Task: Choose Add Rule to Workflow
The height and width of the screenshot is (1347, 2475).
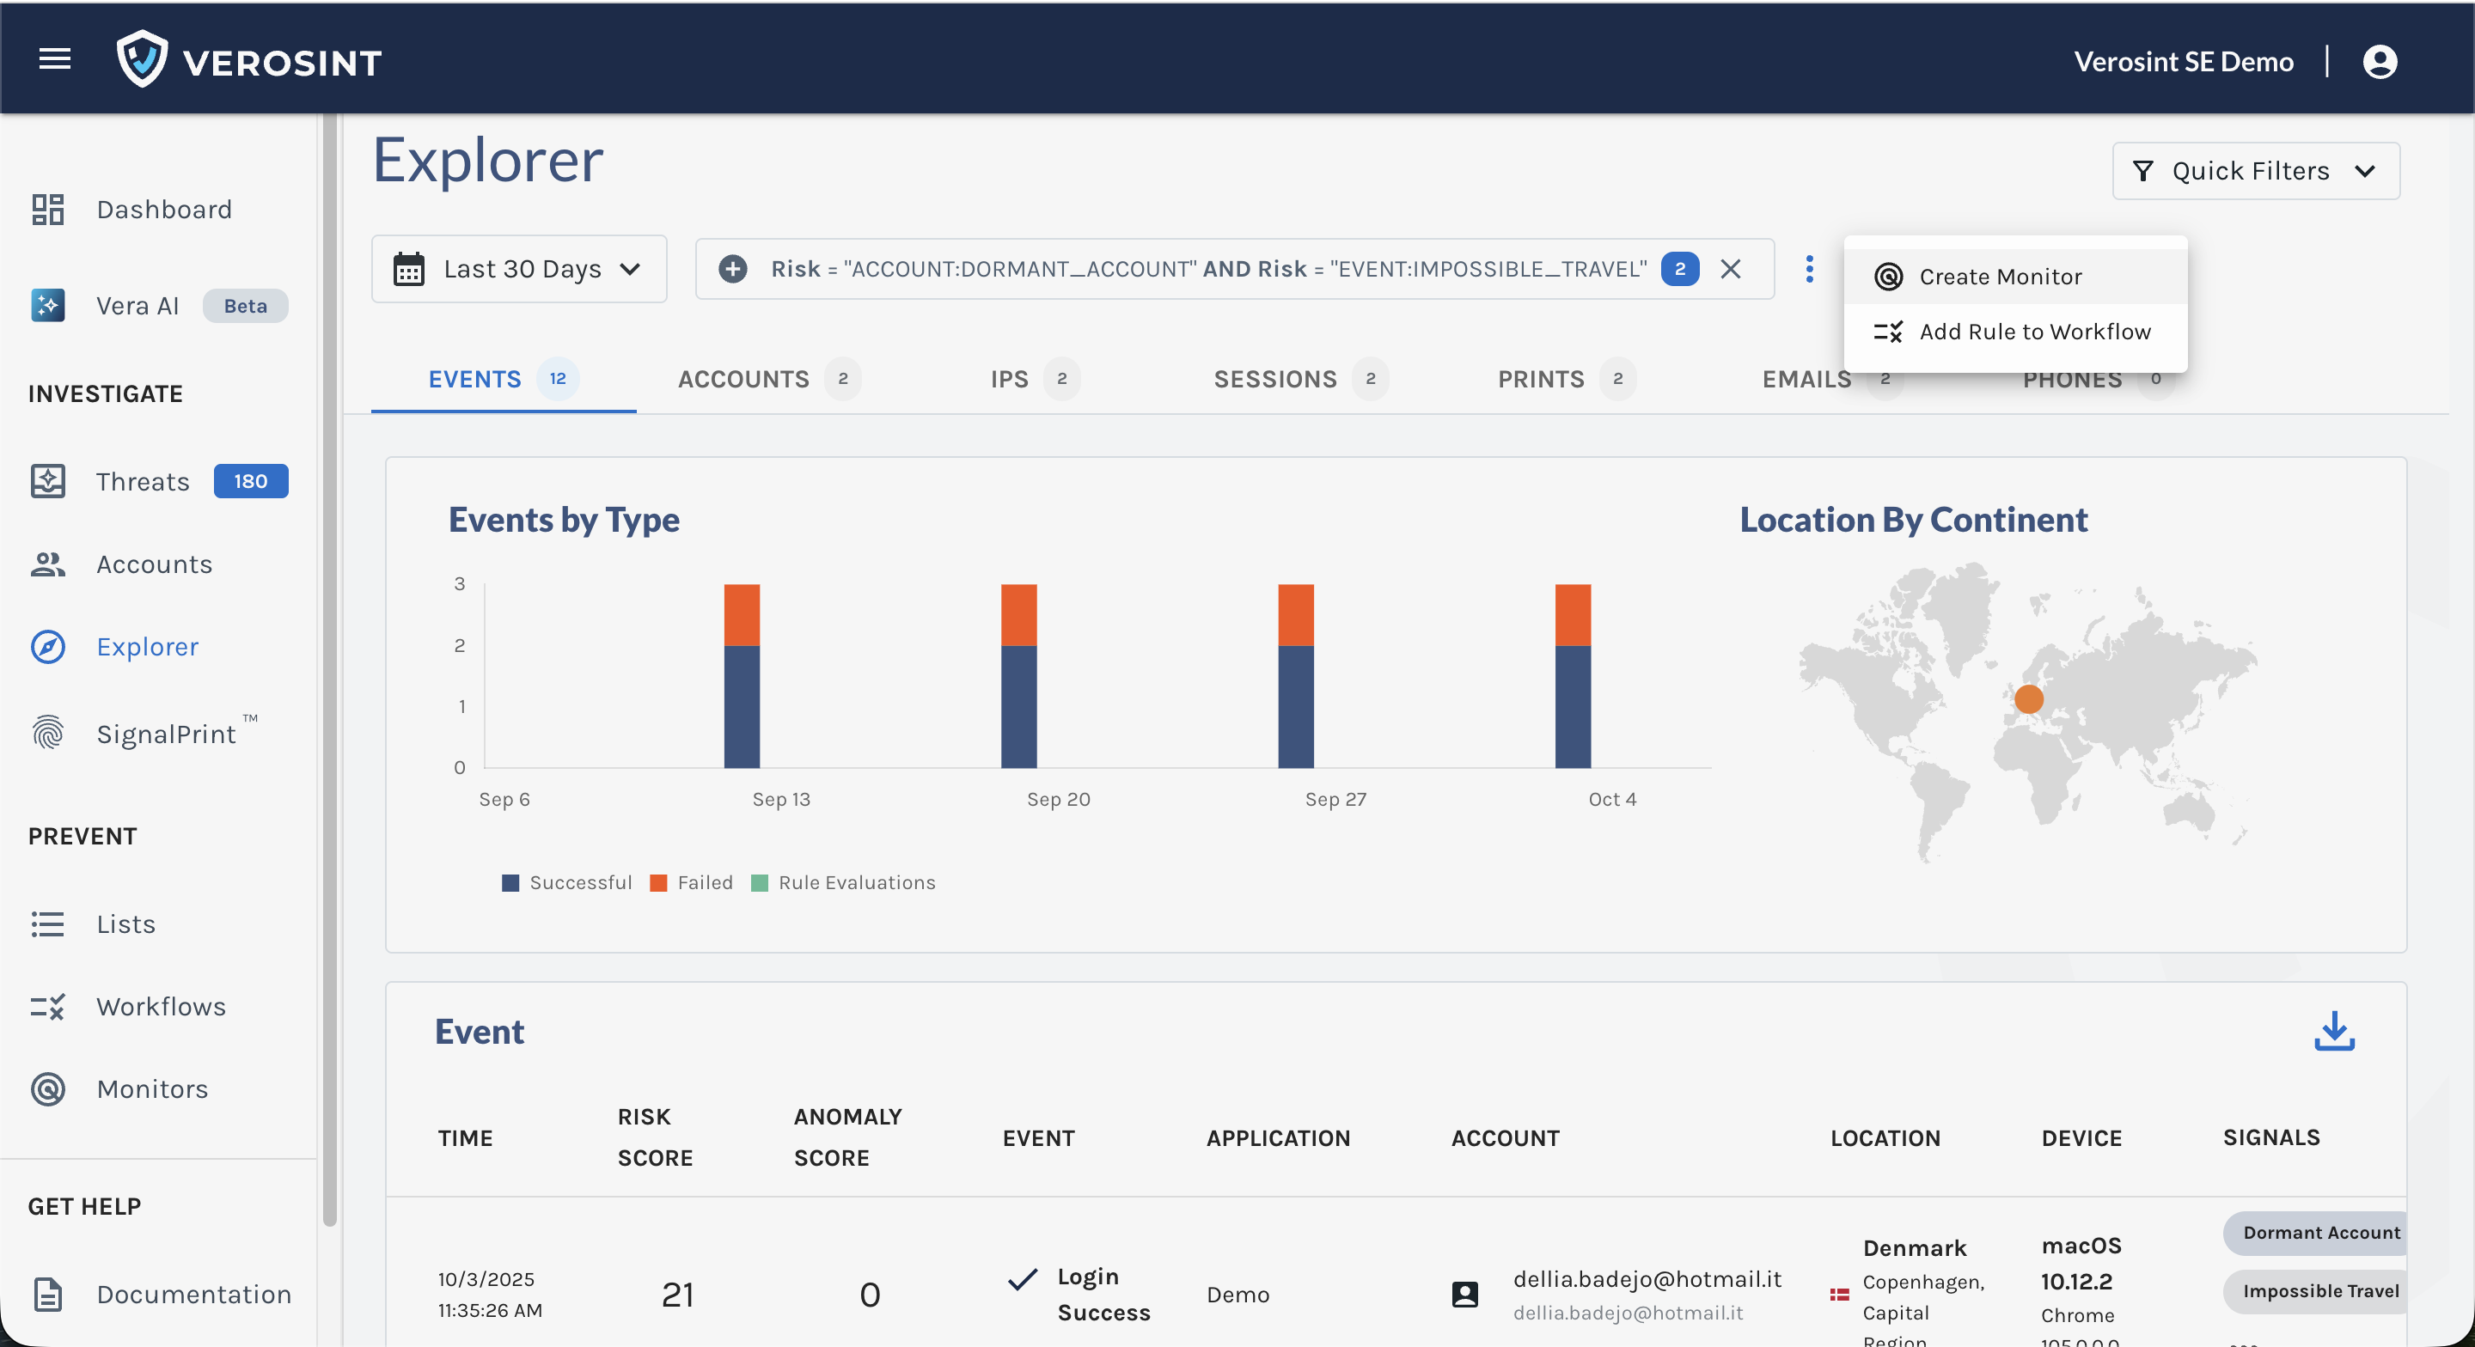Action: pyautogui.click(x=2034, y=332)
